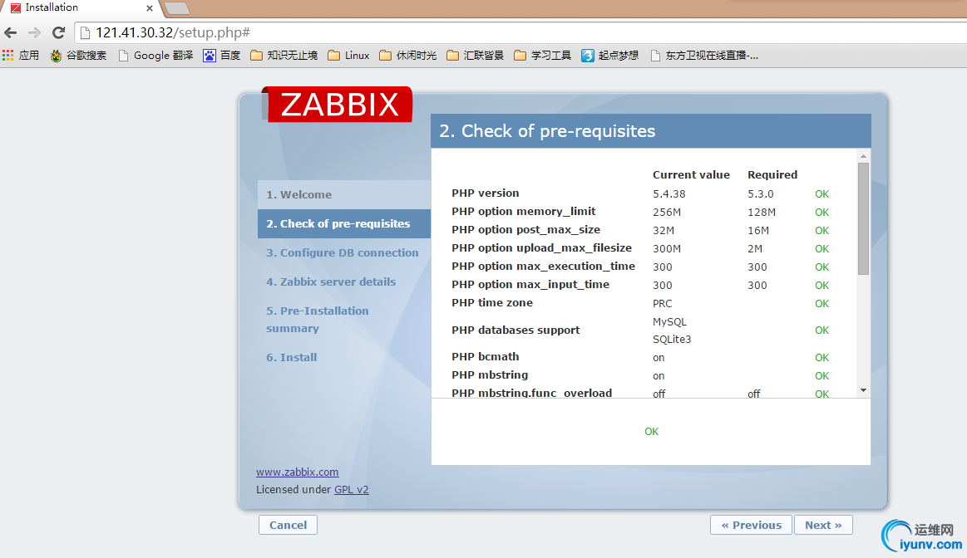The height and width of the screenshot is (558, 967).
Task: Click the PHP option upload_max_filesize label
Action: [x=541, y=247]
